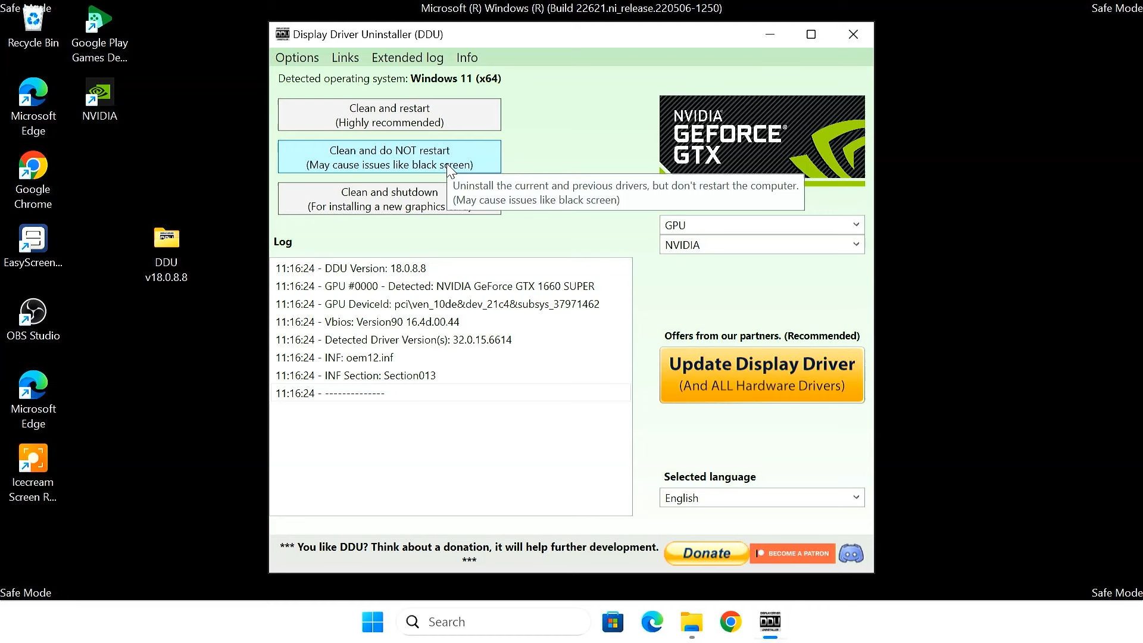
Task: Maximize the DDU window
Action: click(x=811, y=35)
